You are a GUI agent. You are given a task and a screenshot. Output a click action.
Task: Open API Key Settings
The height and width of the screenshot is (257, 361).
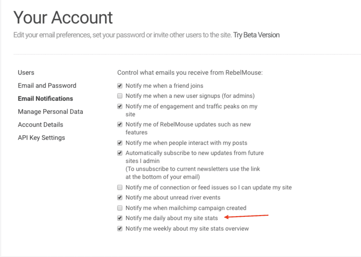41,138
